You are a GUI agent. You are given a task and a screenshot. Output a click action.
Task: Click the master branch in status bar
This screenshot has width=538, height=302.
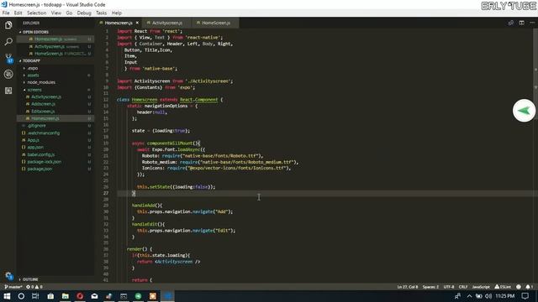(x=13, y=287)
